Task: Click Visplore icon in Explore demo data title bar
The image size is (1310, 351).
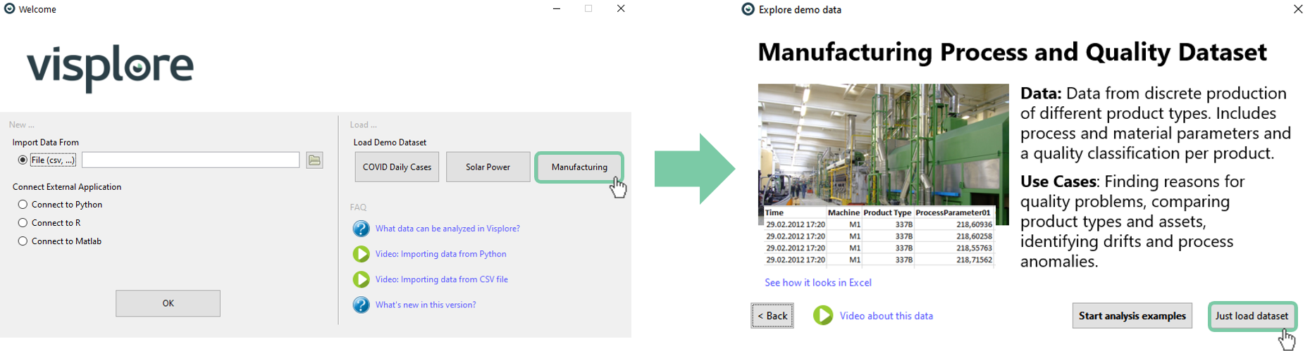Action: point(748,9)
